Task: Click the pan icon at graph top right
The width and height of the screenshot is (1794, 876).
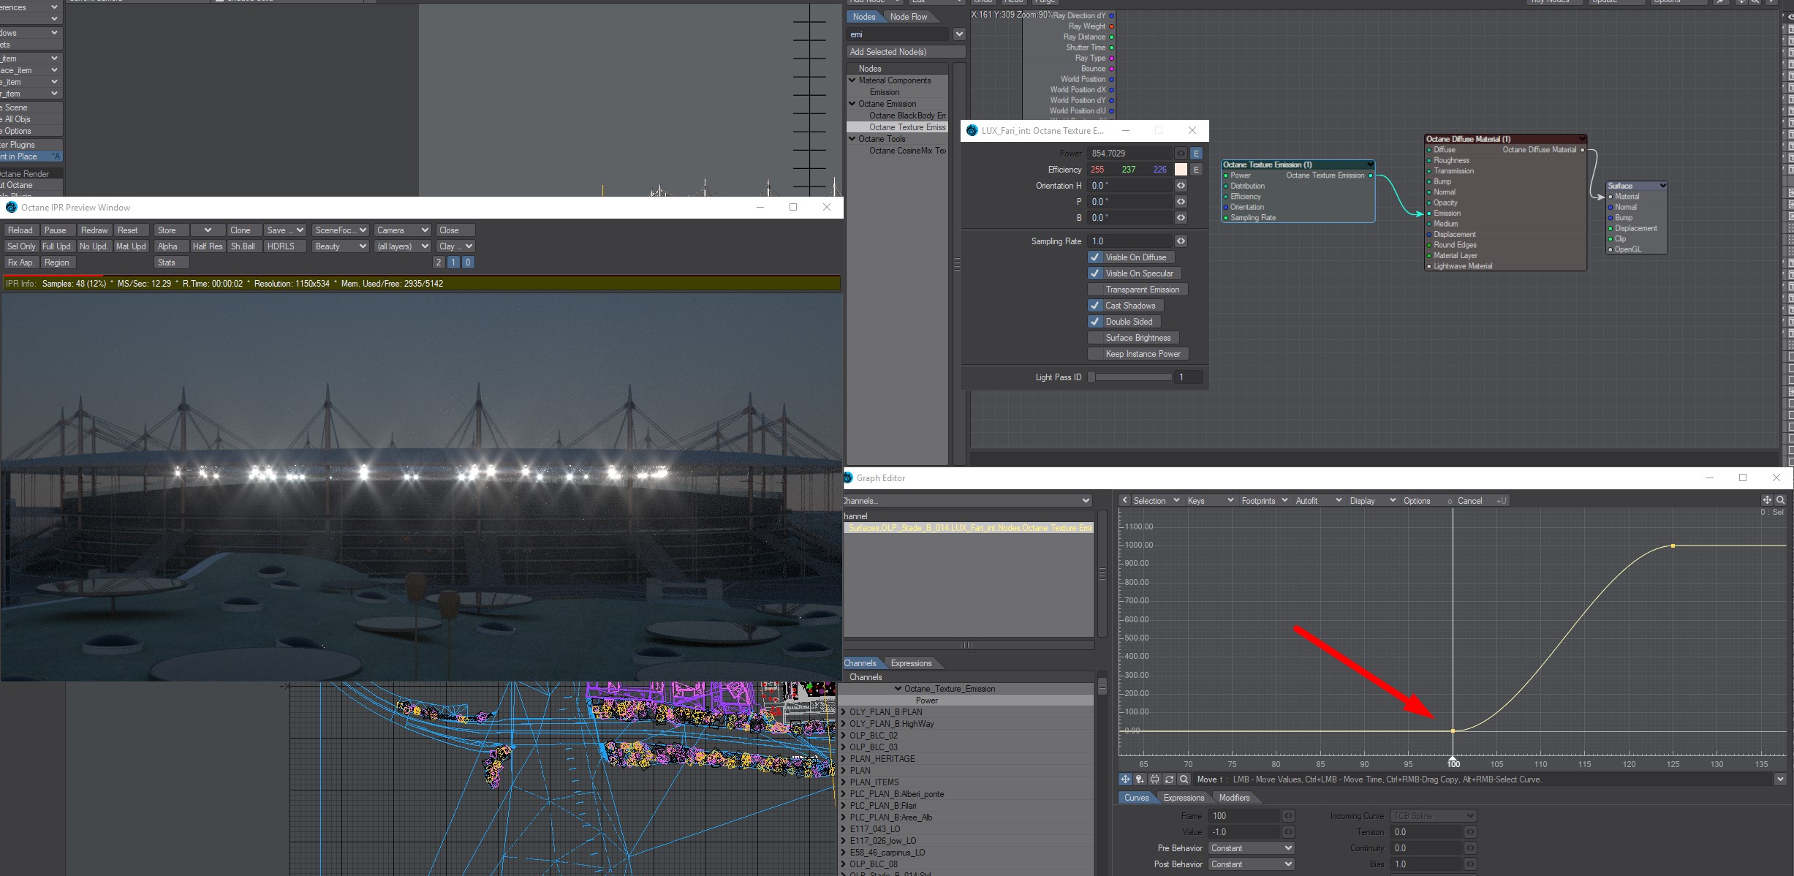Action: 1767,500
